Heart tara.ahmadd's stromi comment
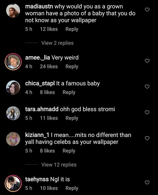The width and height of the screenshot is (158, 195). coord(147,112)
